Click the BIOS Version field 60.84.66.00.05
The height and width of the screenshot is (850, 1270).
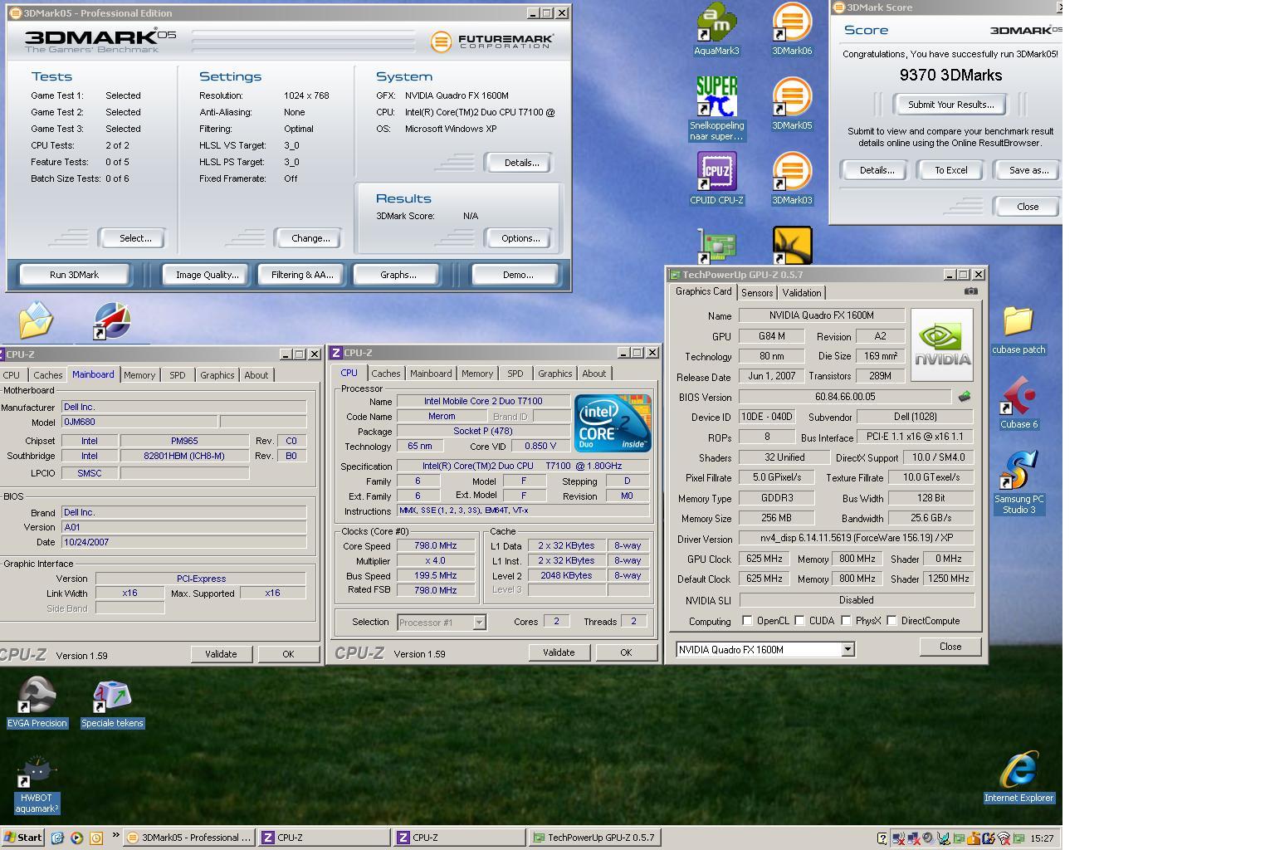pos(845,397)
